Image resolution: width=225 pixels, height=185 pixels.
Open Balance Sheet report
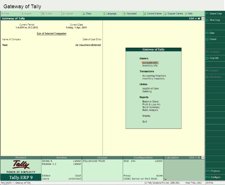click(151, 102)
